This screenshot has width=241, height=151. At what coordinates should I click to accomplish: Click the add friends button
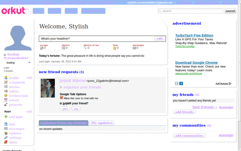click(x=184, y=112)
